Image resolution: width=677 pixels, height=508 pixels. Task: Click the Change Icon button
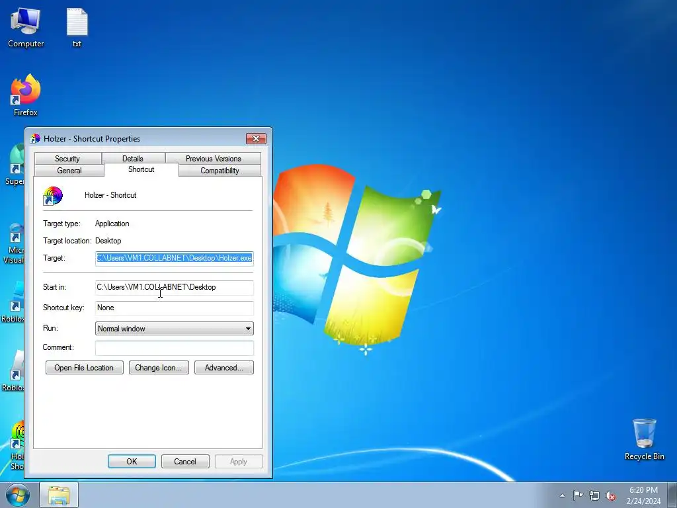pyautogui.click(x=159, y=368)
